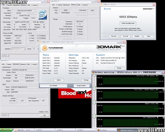Open the 3DMark03 taskbar item

pos(24,130)
